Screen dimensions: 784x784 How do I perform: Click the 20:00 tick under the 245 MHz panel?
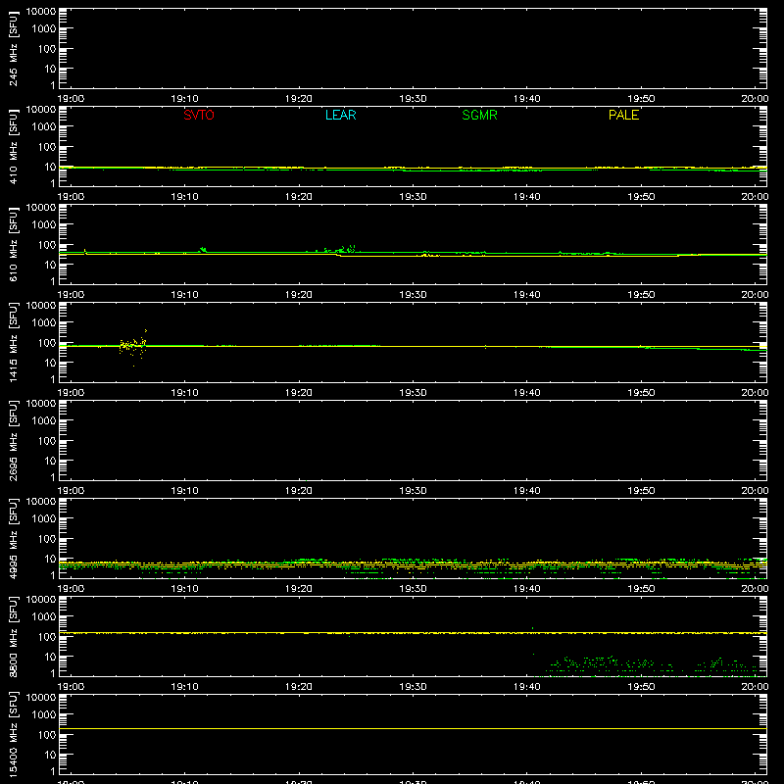tap(755, 99)
